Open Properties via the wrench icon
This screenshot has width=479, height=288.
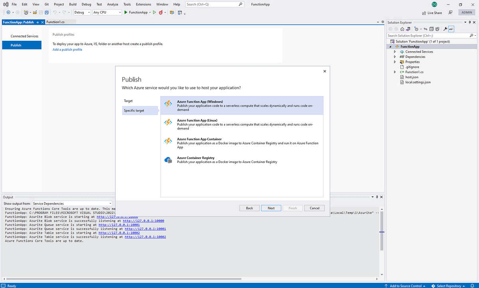tap(445, 29)
